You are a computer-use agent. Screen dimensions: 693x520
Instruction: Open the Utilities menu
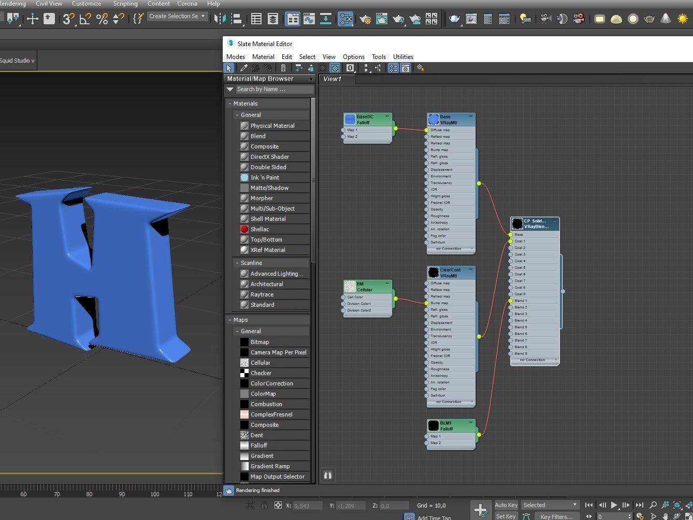[403, 57]
